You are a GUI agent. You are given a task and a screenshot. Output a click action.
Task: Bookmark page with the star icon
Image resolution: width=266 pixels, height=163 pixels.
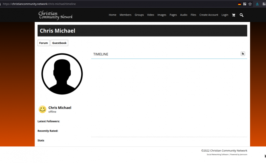click(x=250, y=4)
